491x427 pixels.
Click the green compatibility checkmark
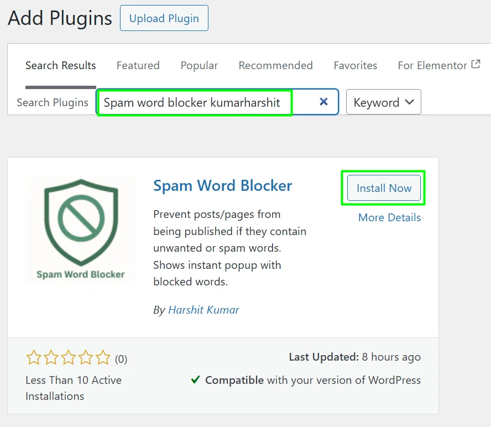tap(195, 380)
